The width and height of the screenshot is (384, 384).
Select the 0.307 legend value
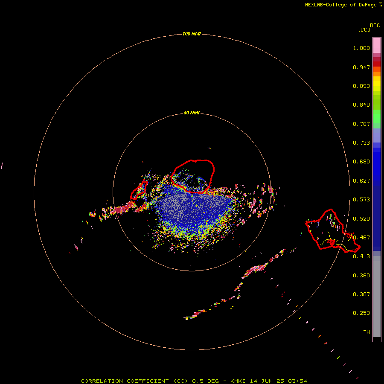click(361, 294)
